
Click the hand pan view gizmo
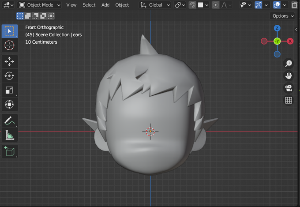[289, 75]
